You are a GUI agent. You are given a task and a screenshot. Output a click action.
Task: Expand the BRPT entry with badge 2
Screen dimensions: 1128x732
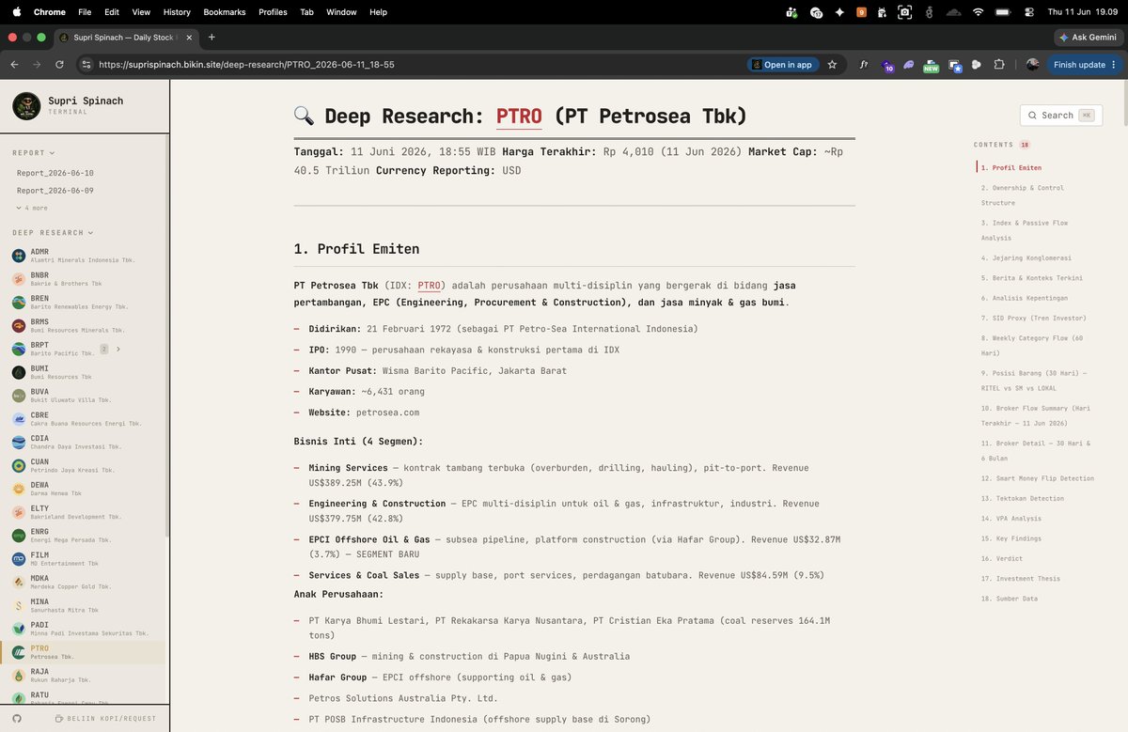click(117, 349)
